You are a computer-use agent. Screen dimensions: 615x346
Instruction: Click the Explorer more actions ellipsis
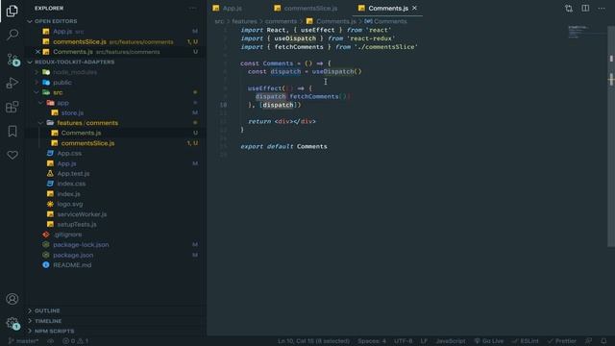(192, 9)
